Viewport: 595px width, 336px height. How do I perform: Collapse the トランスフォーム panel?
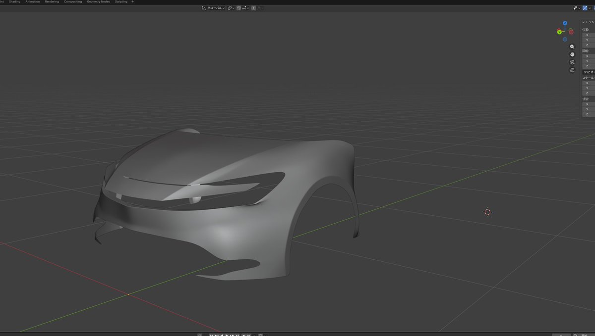[x=589, y=22]
